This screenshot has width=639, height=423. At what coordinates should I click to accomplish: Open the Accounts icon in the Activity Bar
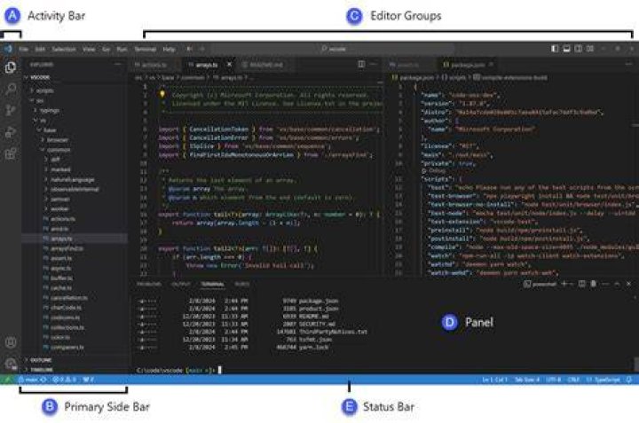tap(11, 342)
